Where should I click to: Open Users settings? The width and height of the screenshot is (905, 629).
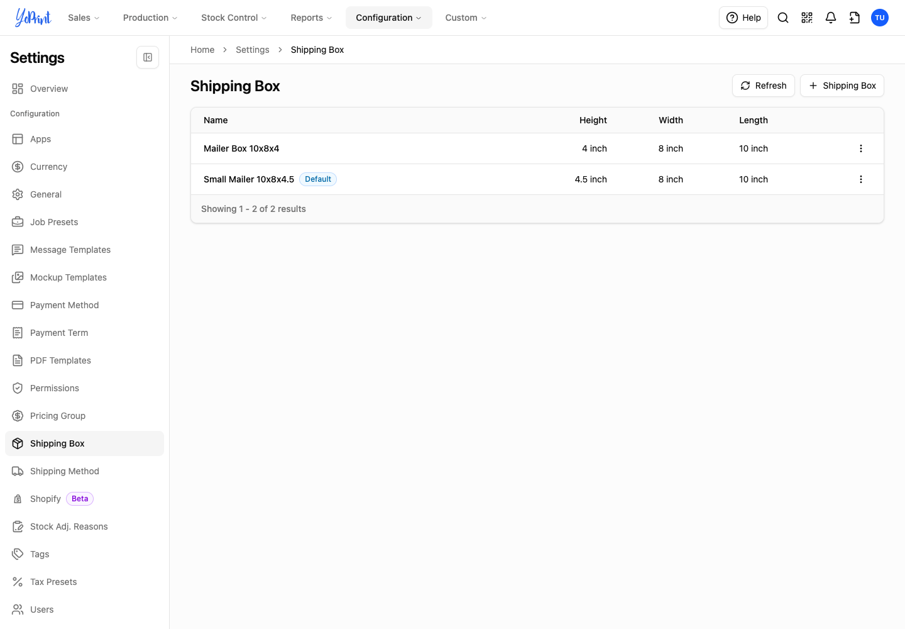click(x=84, y=610)
